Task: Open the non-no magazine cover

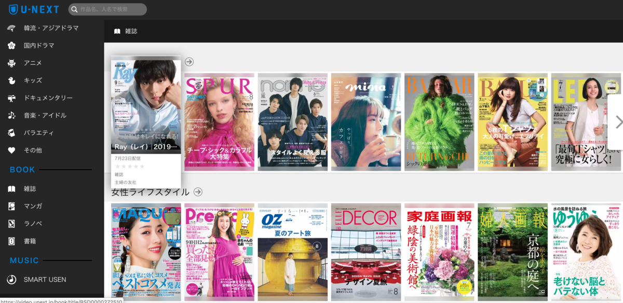Action: point(293,122)
